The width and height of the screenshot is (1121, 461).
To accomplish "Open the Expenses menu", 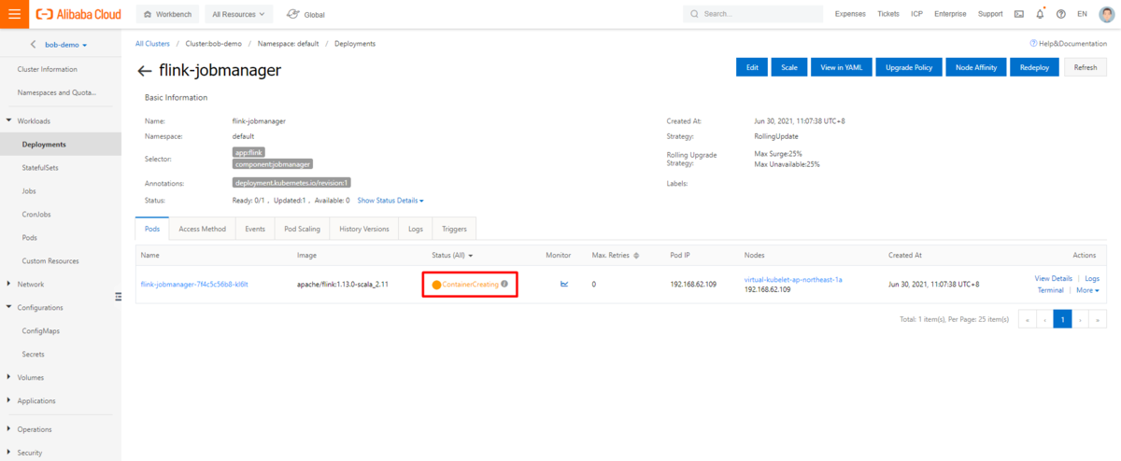I will point(850,14).
